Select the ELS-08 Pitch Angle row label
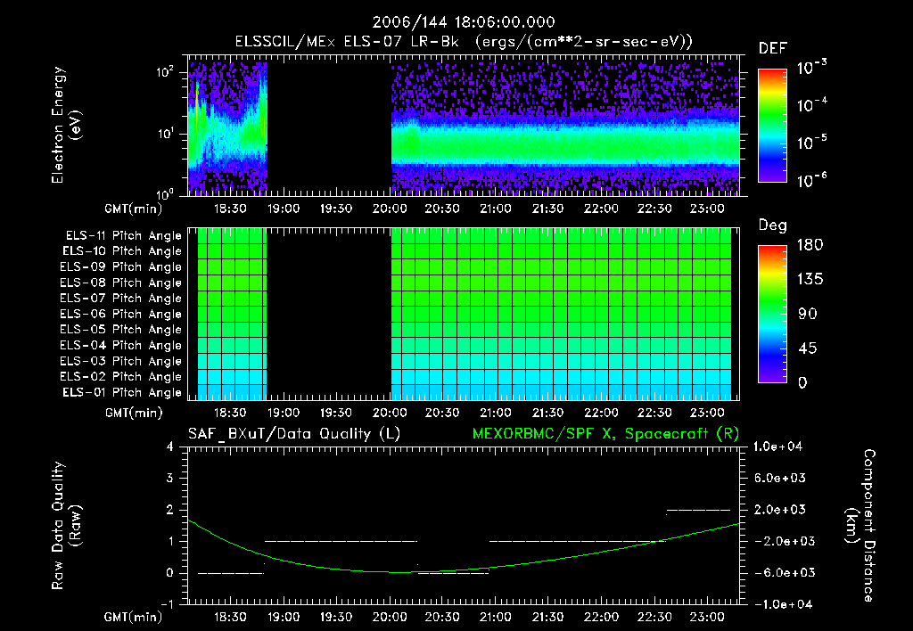 (120, 283)
